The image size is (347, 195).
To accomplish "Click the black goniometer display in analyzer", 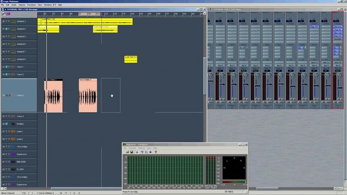I will click(234, 168).
